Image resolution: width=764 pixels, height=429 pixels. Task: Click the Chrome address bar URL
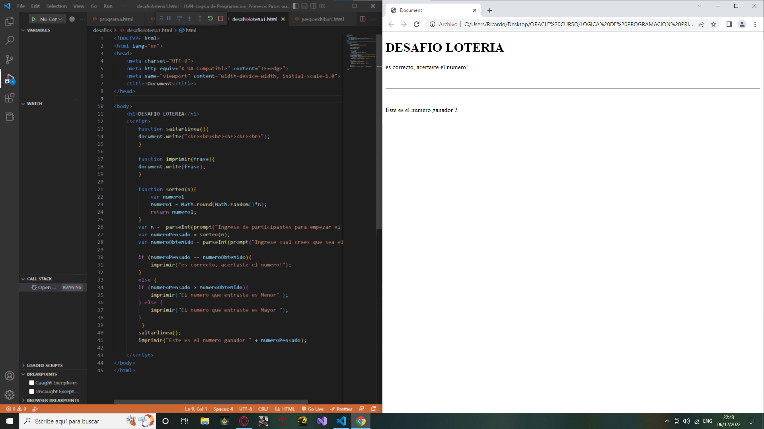tap(579, 24)
